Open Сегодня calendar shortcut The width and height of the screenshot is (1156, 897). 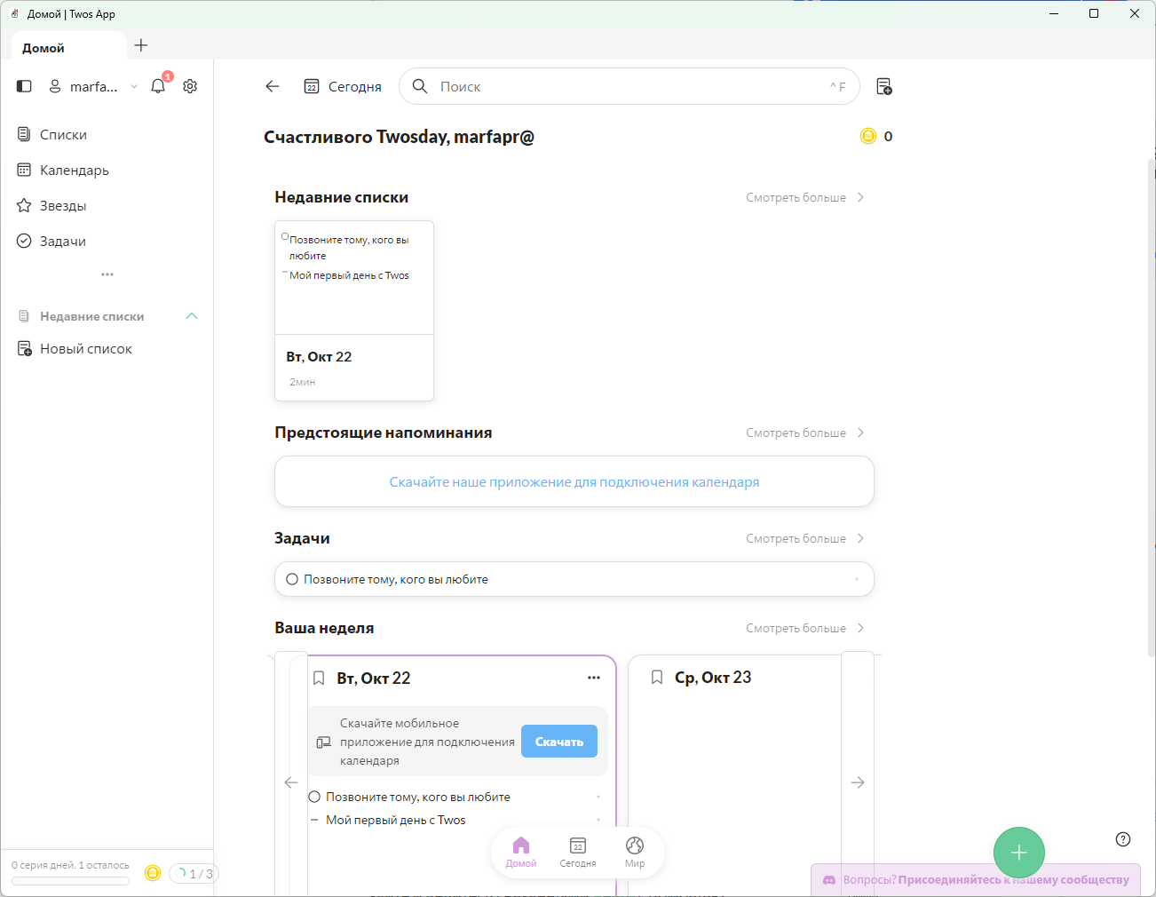[x=343, y=86]
